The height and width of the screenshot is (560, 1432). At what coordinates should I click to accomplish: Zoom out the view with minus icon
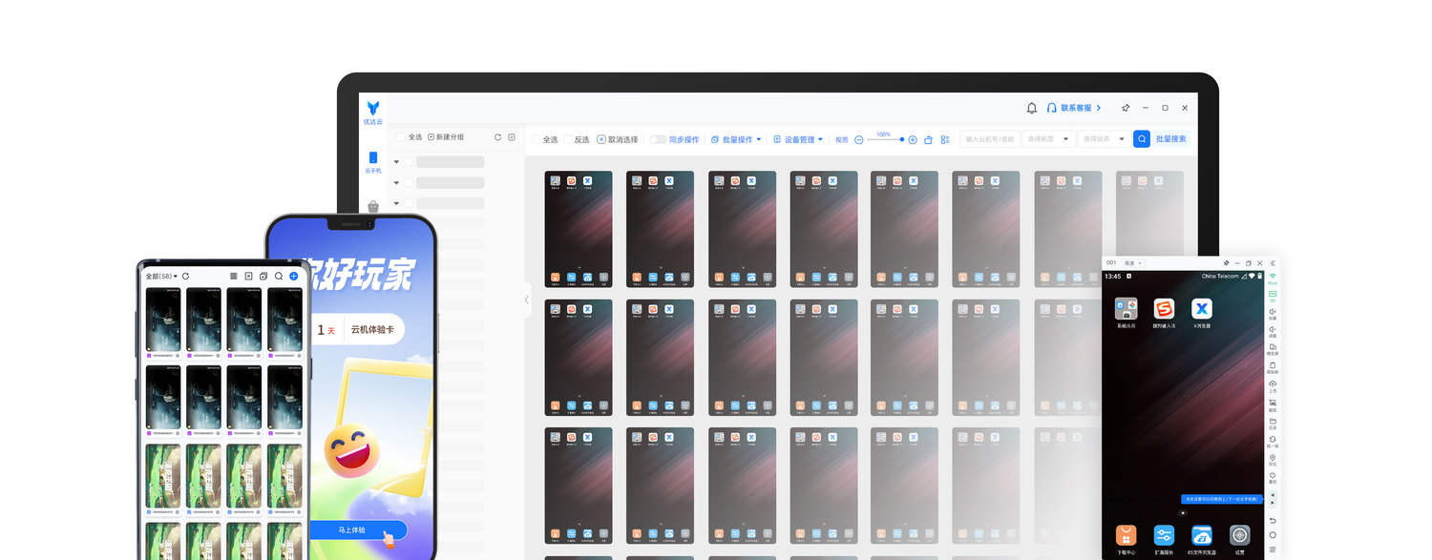pyautogui.click(x=858, y=139)
